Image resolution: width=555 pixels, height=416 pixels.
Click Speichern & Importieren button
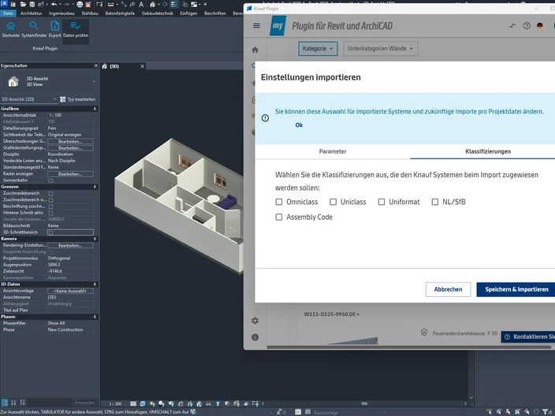pyautogui.click(x=516, y=289)
